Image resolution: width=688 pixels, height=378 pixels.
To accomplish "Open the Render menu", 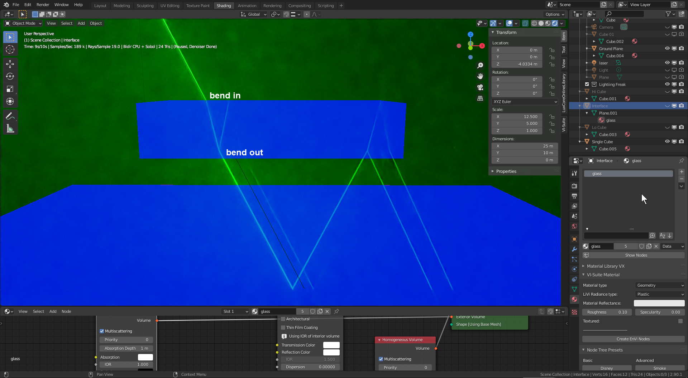I will (x=43, y=5).
